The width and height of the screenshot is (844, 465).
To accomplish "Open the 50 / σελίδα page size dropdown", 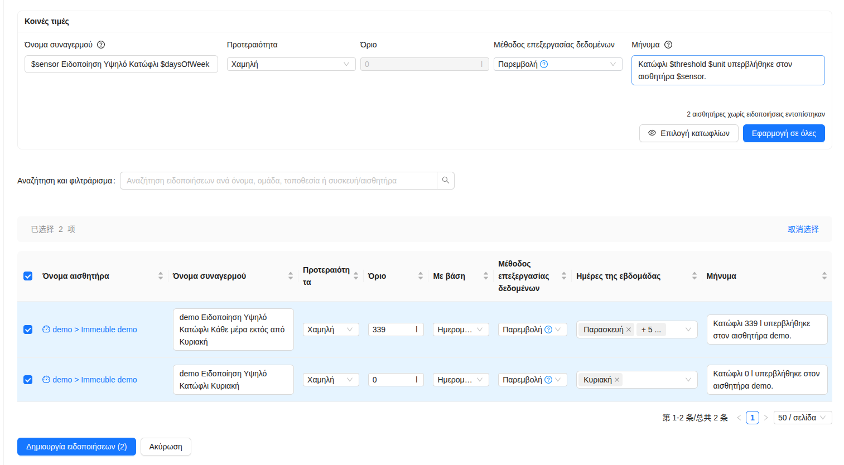I will point(802,418).
